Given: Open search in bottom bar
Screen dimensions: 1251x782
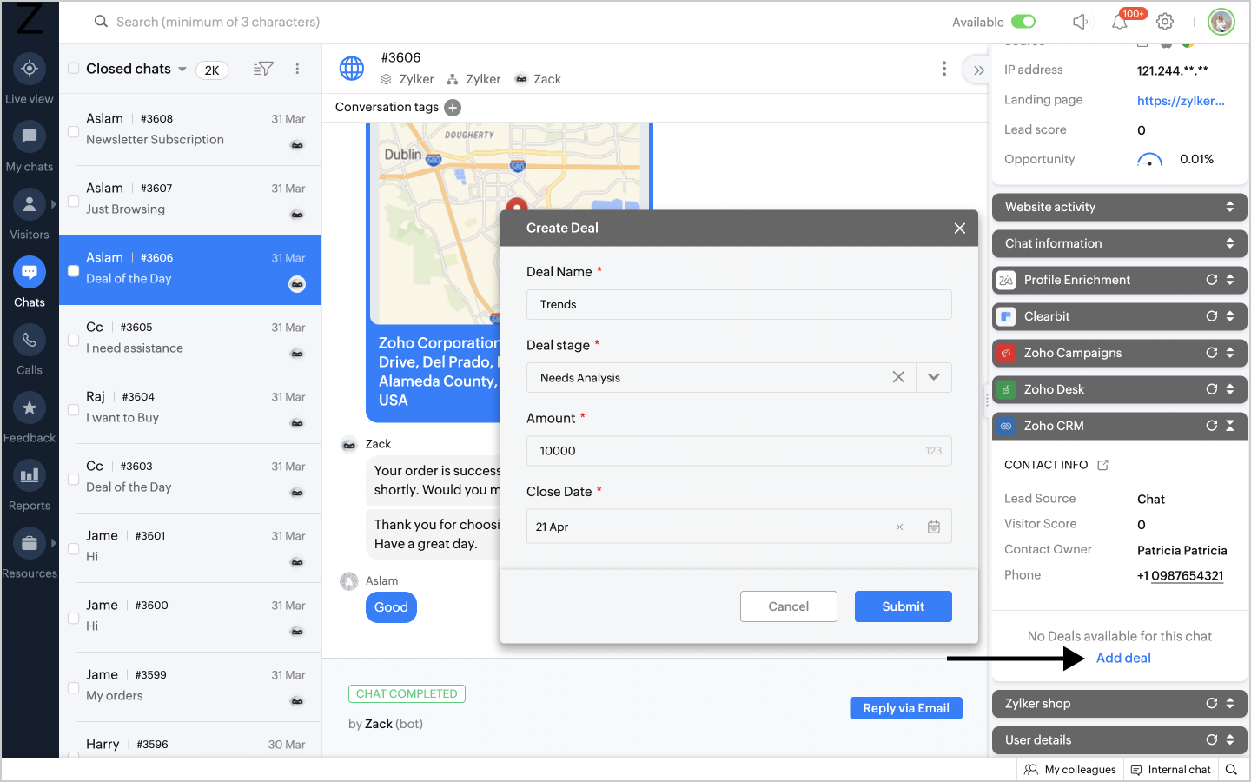Looking at the screenshot, I should (x=1231, y=769).
